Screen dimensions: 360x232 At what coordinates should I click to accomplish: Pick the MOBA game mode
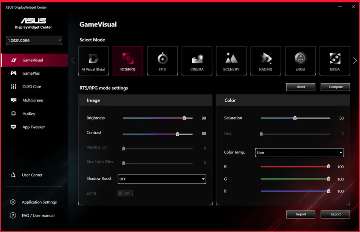[x=334, y=61]
